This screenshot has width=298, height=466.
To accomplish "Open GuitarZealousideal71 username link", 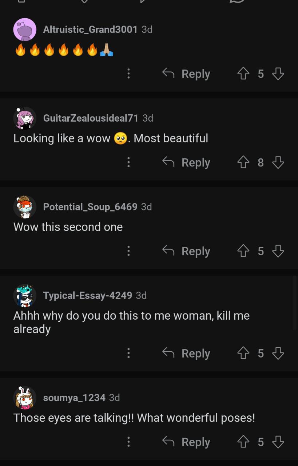I will [x=91, y=118].
